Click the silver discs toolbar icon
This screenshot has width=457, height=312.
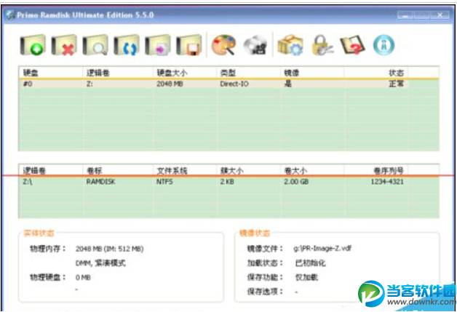point(255,45)
